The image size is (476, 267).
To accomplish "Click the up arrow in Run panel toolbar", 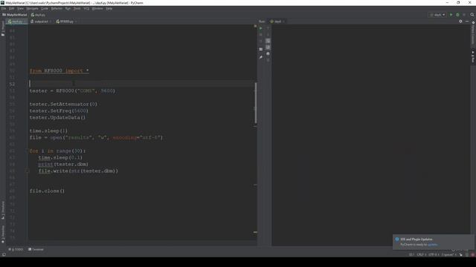I will click(268, 28).
